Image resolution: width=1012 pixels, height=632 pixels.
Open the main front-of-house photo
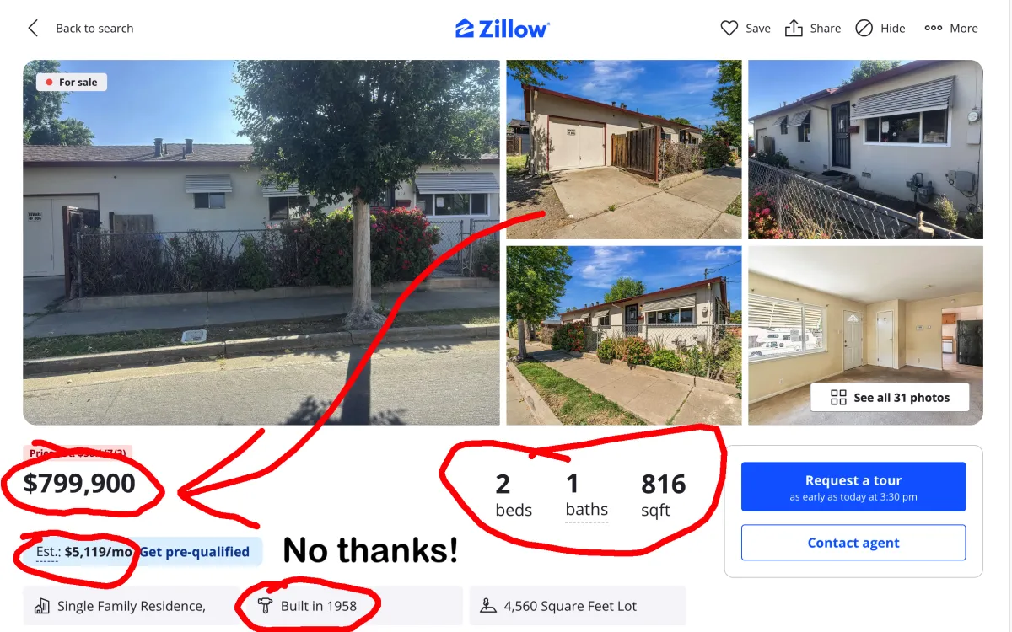261,243
